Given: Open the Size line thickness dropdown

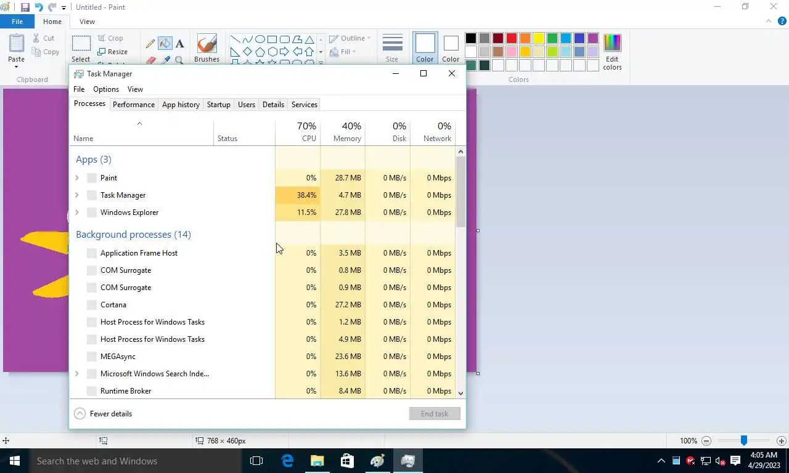Looking at the screenshot, I should (x=392, y=48).
